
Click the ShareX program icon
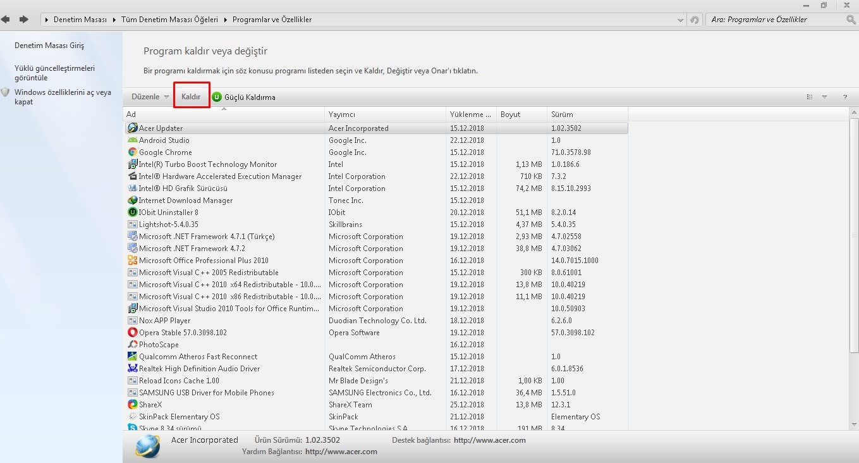[x=132, y=405]
